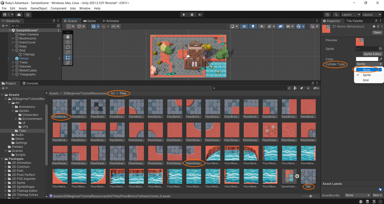Open search in Hierarchy search window icon

58,26
